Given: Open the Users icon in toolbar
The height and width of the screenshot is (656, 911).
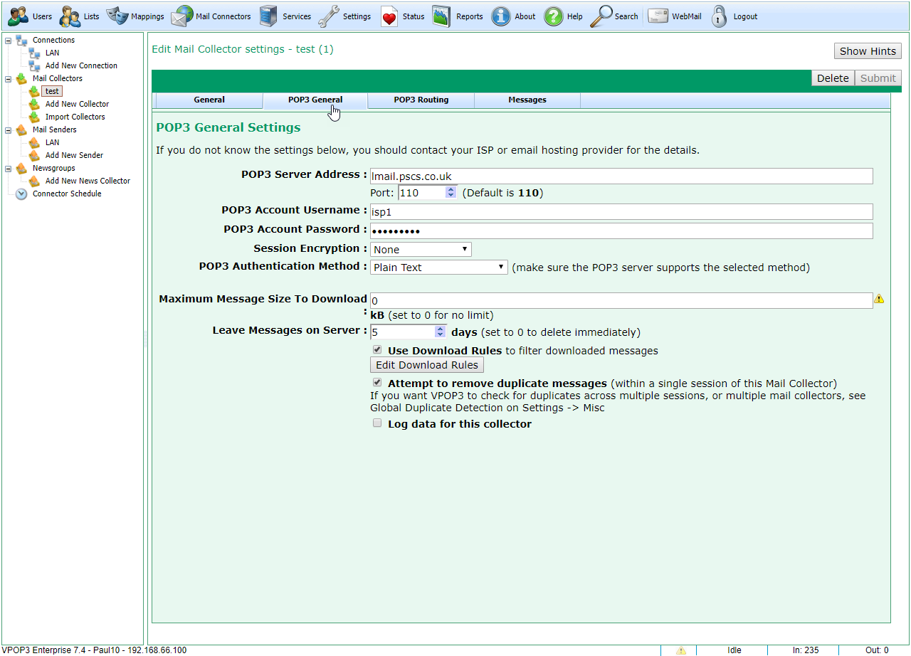Looking at the screenshot, I should 18,16.
